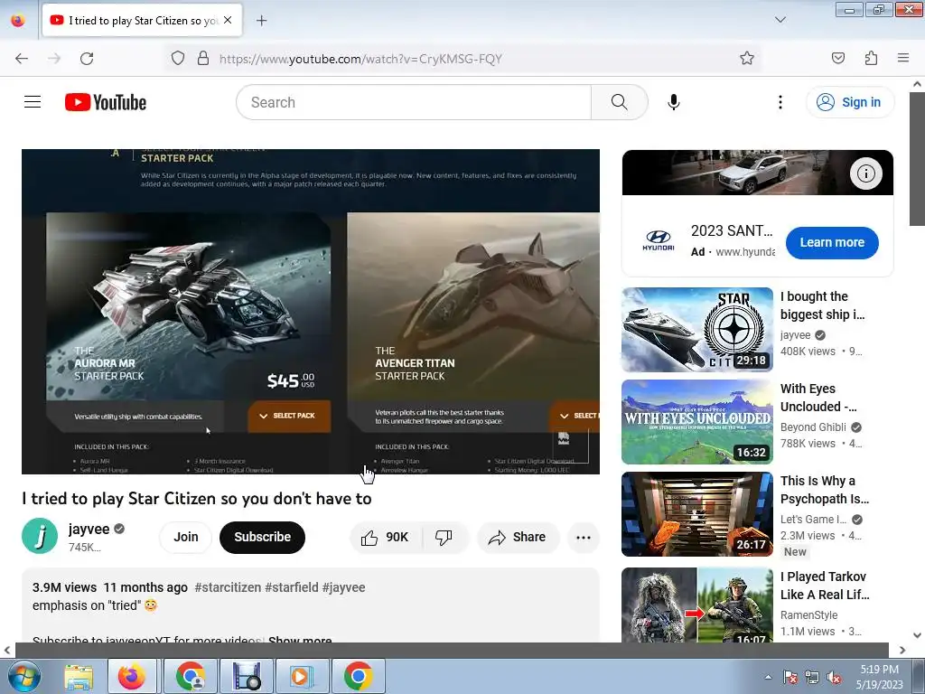Open YouTube settings three-dot menu
Image resolution: width=925 pixels, height=694 pixels.
(780, 102)
